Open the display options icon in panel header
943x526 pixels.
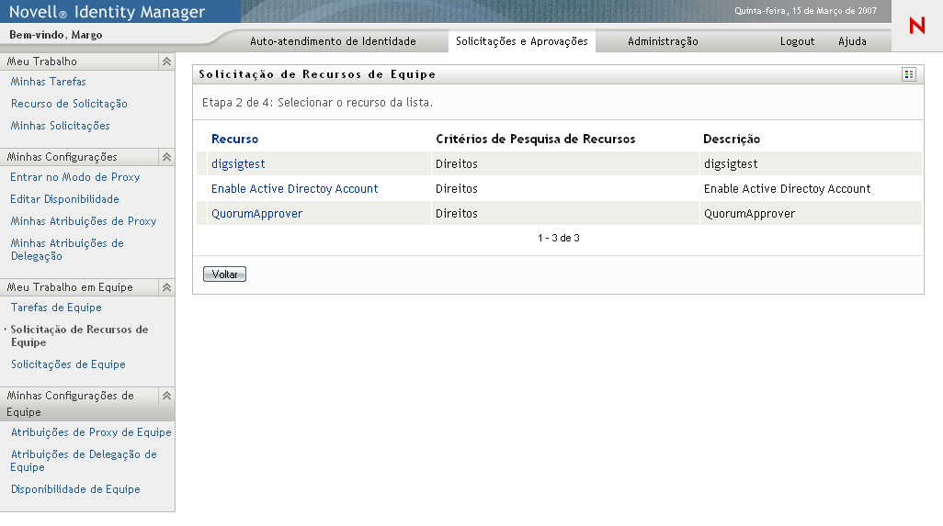(x=909, y=74)
